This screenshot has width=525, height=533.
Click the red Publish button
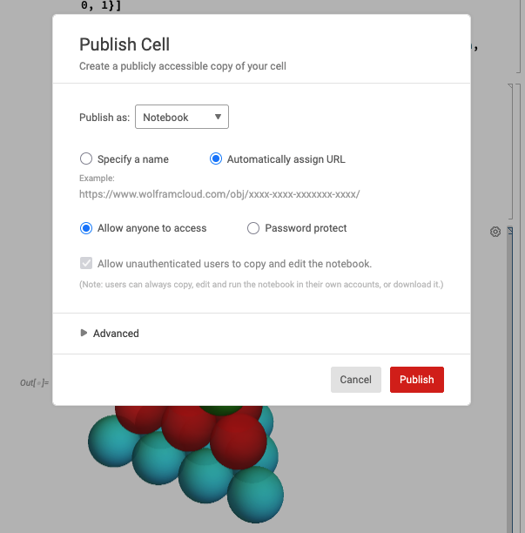point(416,380)
